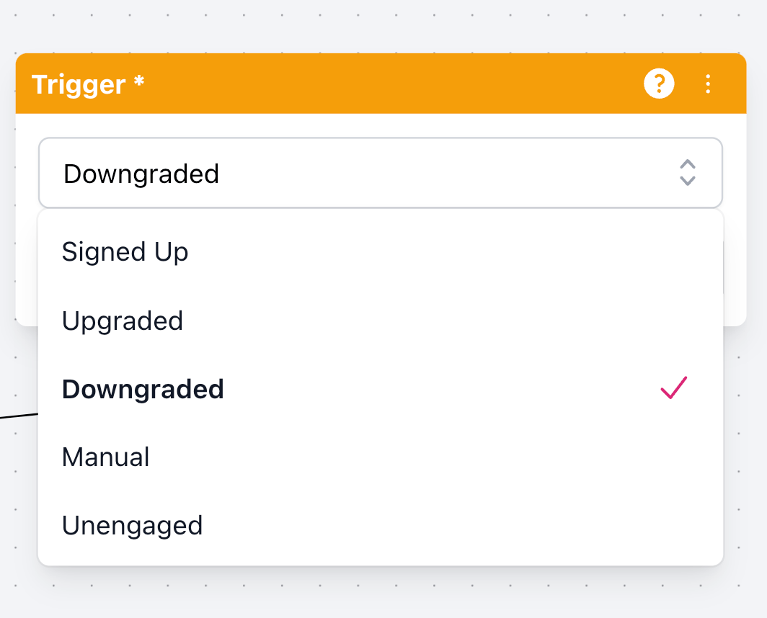This screenshot has height=618, width=767.
Task: Open the three-dot options menu
Action: click(708, 84)
